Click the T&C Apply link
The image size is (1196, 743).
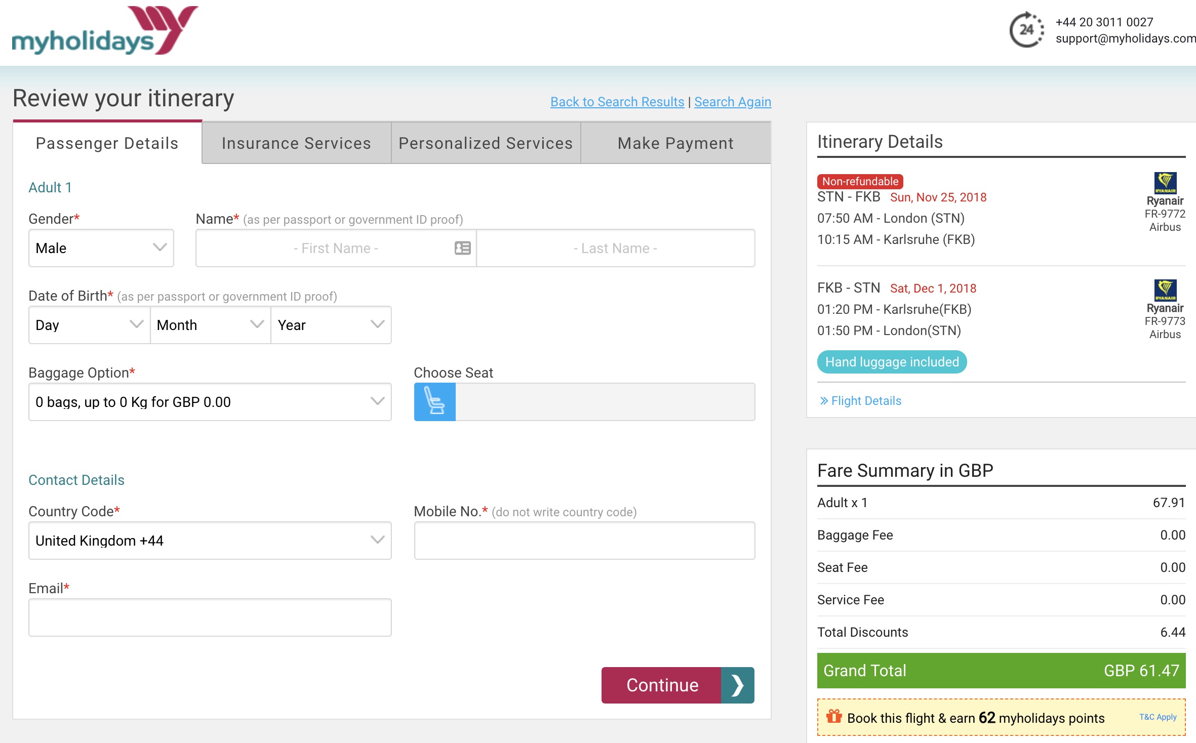[x=1160, y=717]
